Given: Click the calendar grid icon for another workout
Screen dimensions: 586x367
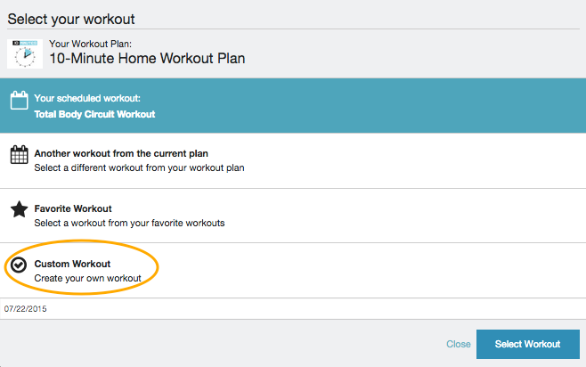Looking at the screenshot, I should coord(19,156).
